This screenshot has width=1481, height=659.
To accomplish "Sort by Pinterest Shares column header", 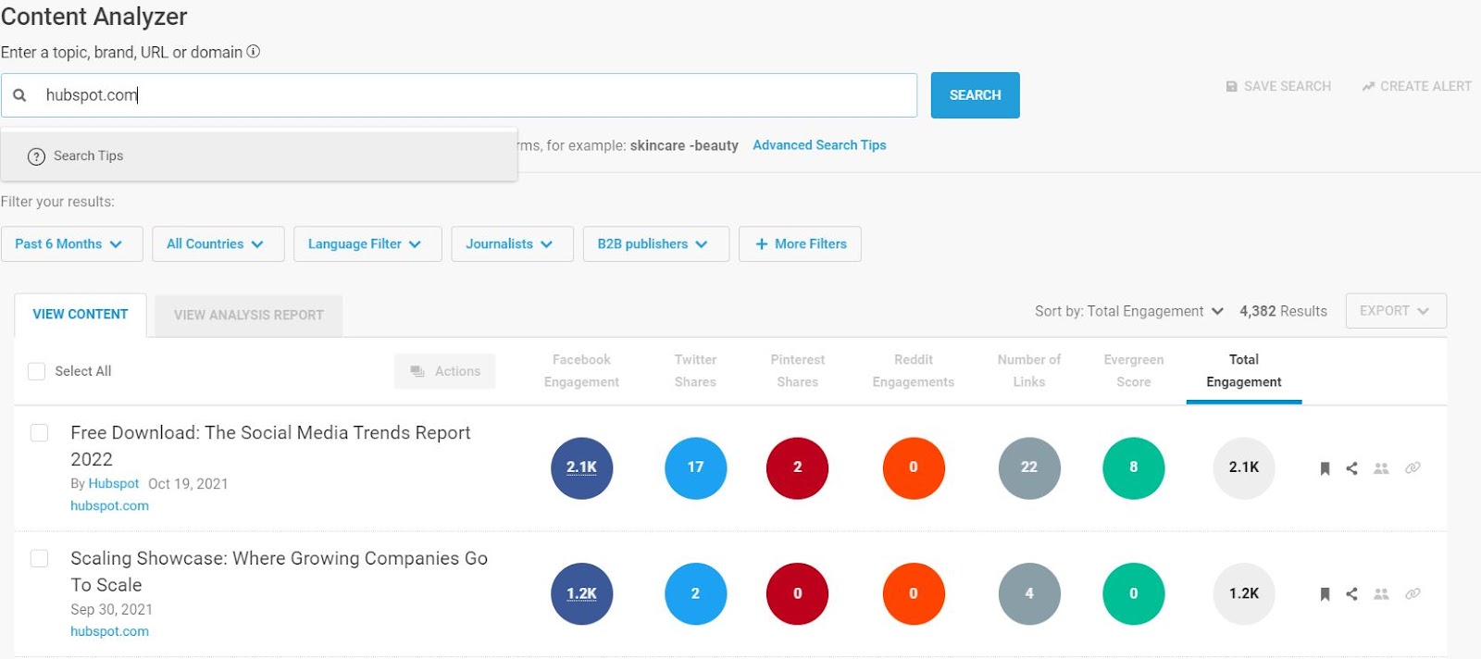I will coord(797,370).
